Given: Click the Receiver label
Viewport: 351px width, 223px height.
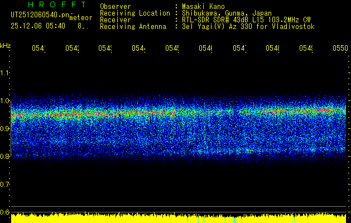Looking at the screenshot, I should 116,20.
